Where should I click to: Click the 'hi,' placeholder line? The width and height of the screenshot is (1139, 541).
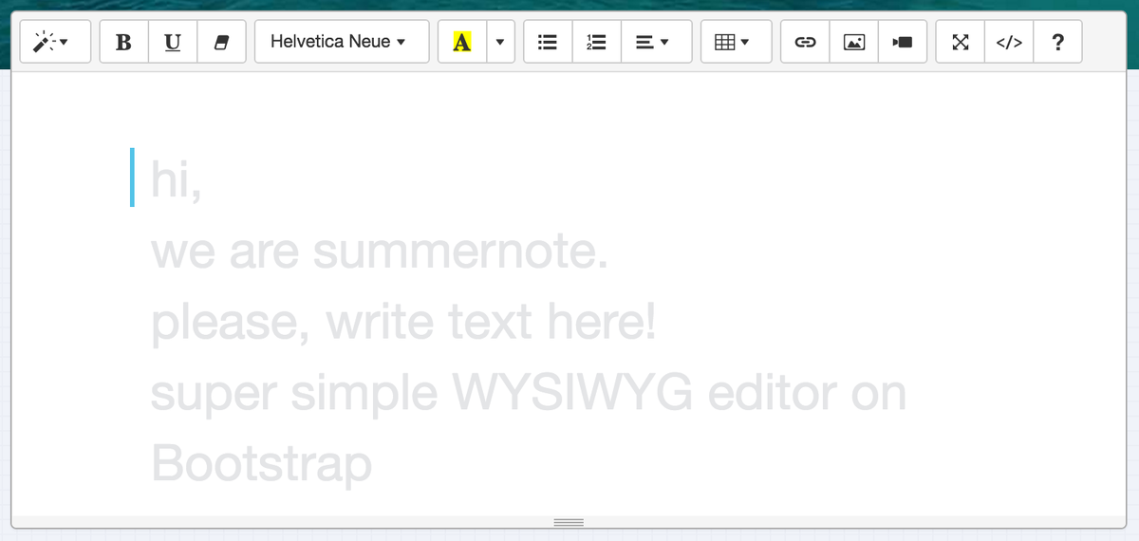pyautogui.click(x=177, y=182)
